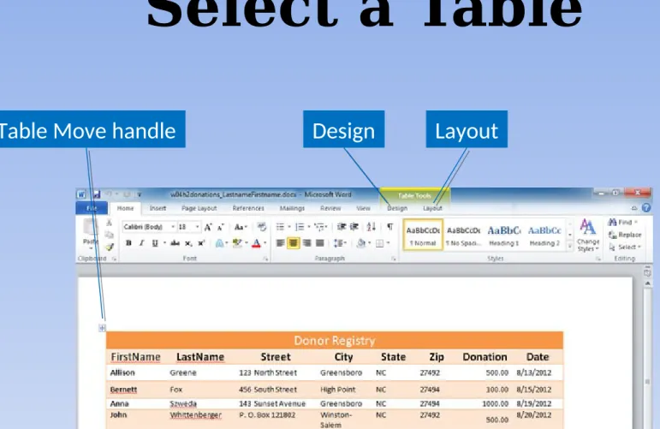Click the Clear Formatting icon
Image resolution: width=660 pixels, height=429 pixels.
(x=262, y=227)
